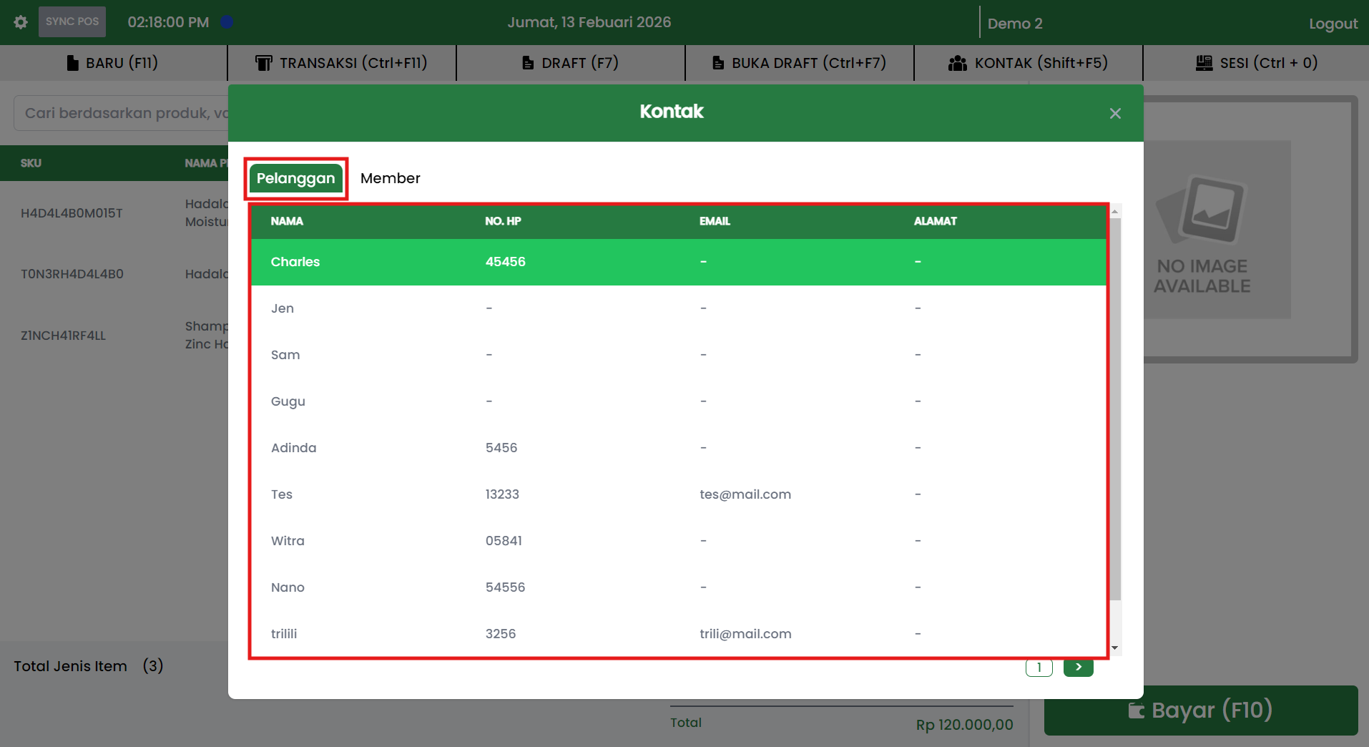Select customer Charles row
The height and width of the screenshot is (747, 1369).
[x=677, y=262]
